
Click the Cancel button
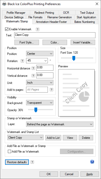tap(69, 174)
